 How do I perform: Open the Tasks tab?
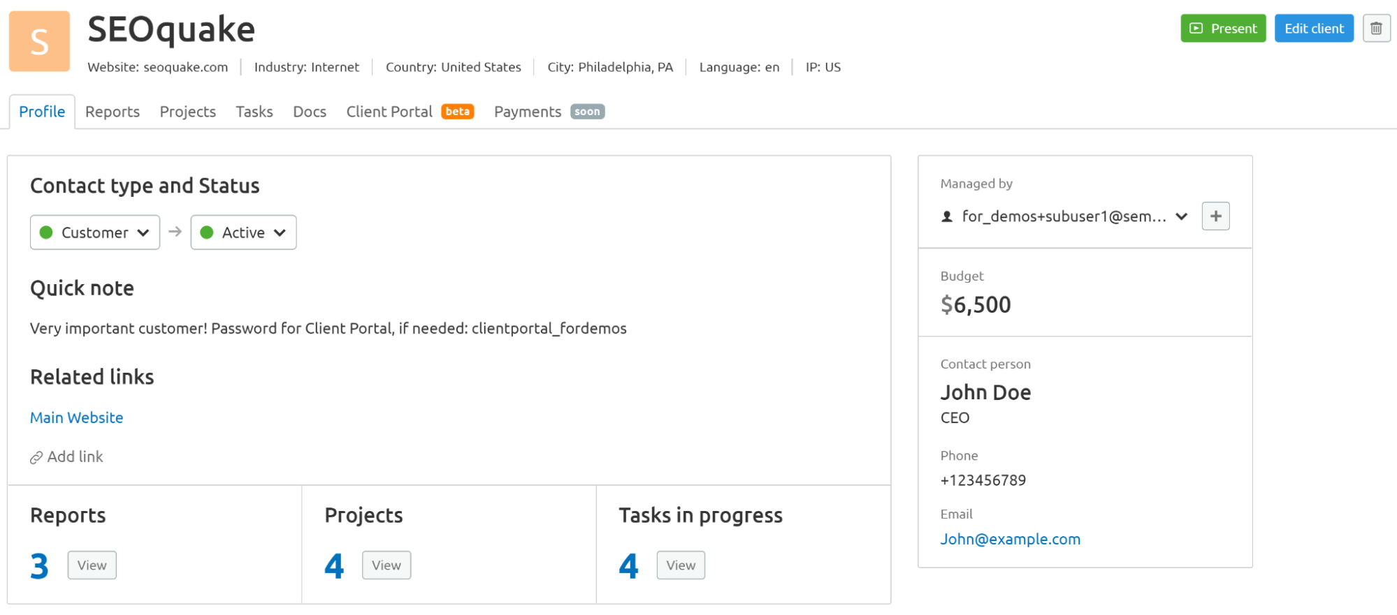[254, 112]
